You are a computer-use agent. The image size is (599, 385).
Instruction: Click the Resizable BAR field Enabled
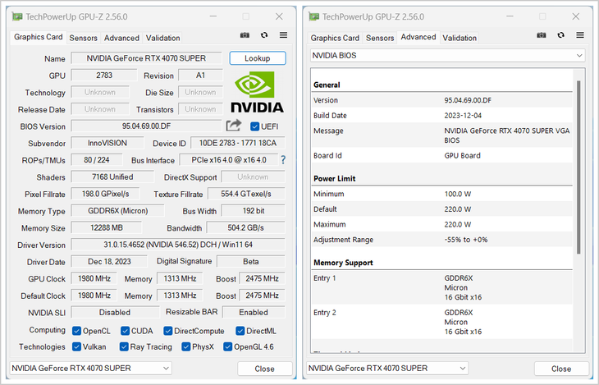pos(254,312)
